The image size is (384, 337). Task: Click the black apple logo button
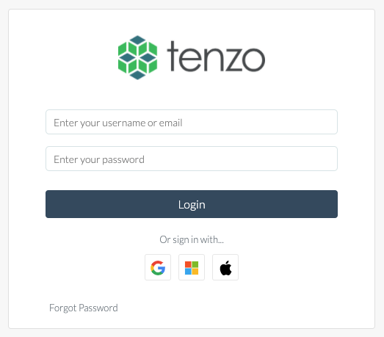point(225,267)
